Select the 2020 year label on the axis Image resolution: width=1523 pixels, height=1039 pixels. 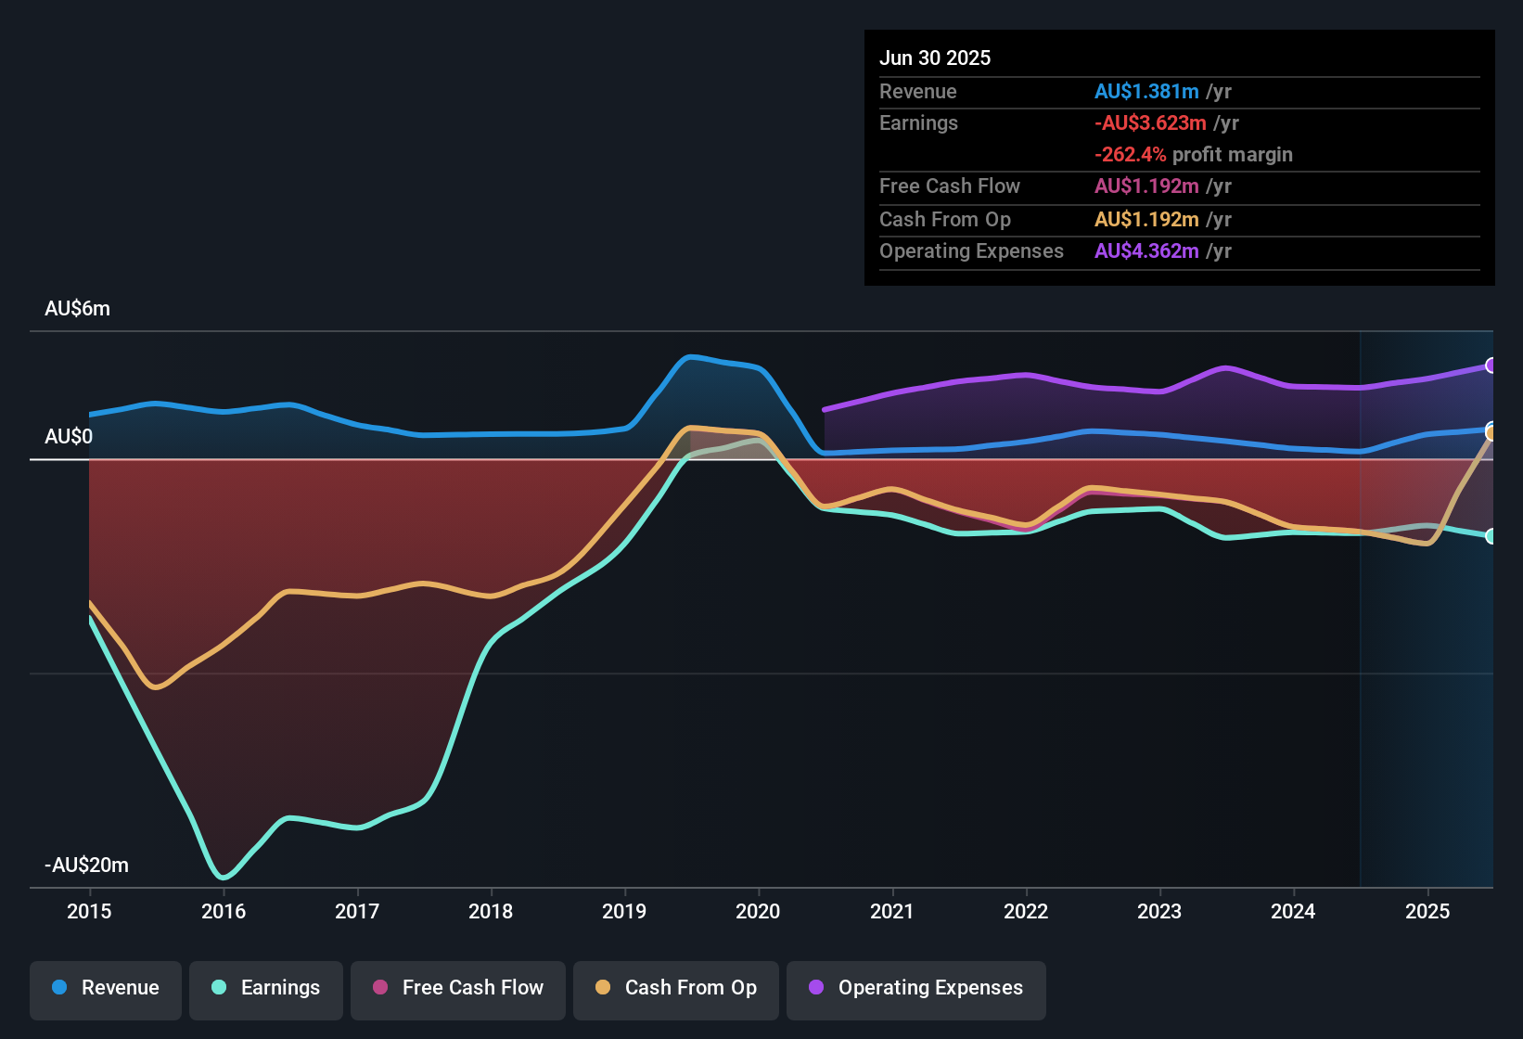(758, 912)
